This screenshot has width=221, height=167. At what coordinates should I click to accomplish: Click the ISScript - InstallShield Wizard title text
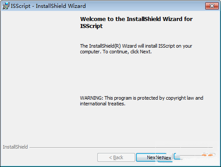tap(48, 6)
